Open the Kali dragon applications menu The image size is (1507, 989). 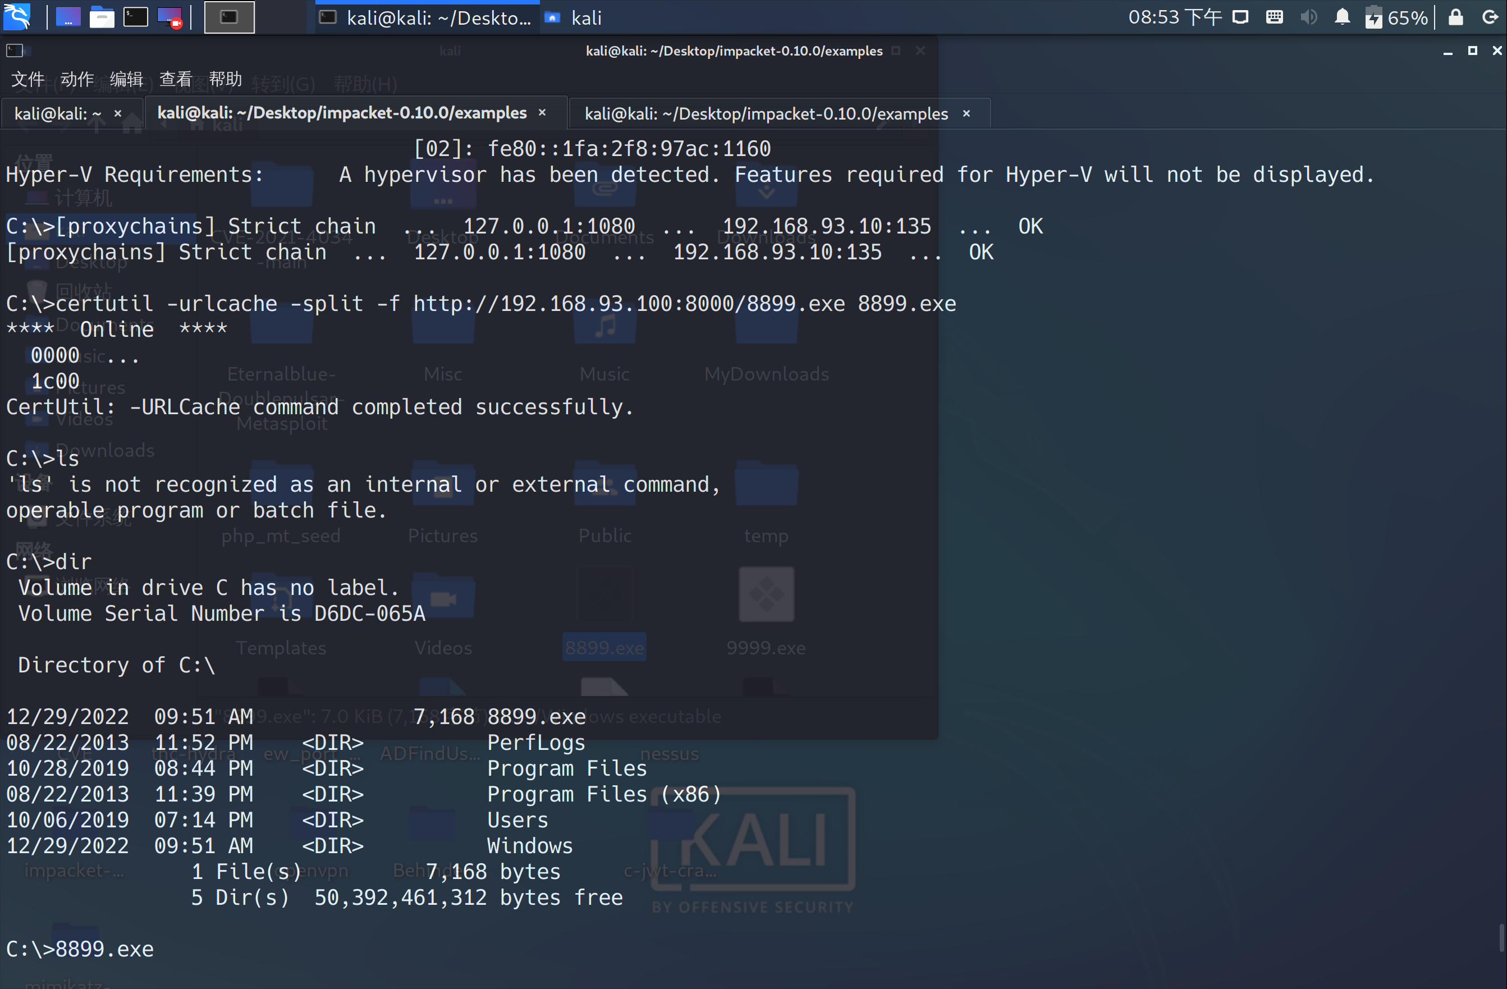pyautogui.click(x=17, y=16)
